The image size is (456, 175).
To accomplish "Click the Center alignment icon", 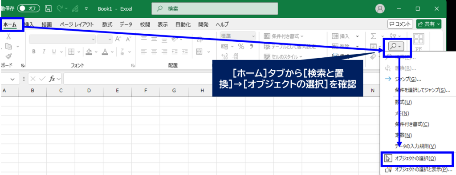I will pos(154,52).
